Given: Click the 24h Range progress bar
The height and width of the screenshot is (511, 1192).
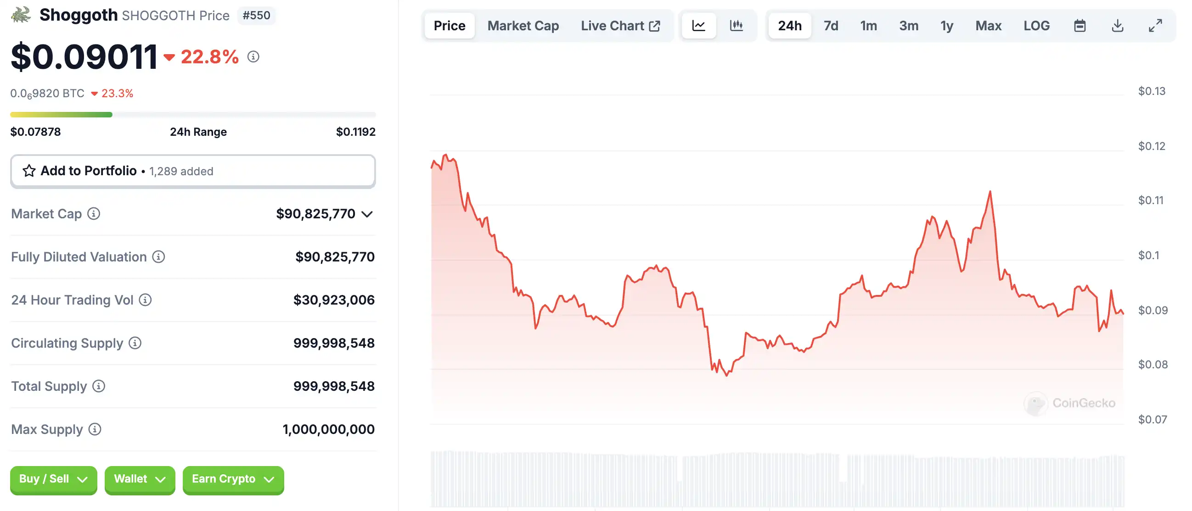Looking at the screenshot, I should [193, 115].
